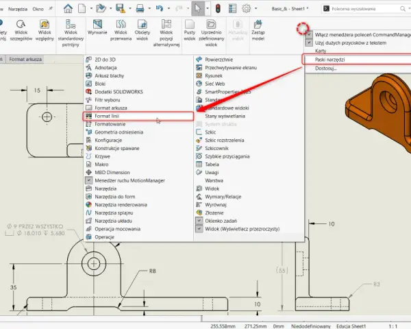Click Wyrwanie tool
Screen dimensions: 411x329
coord(97,27)
